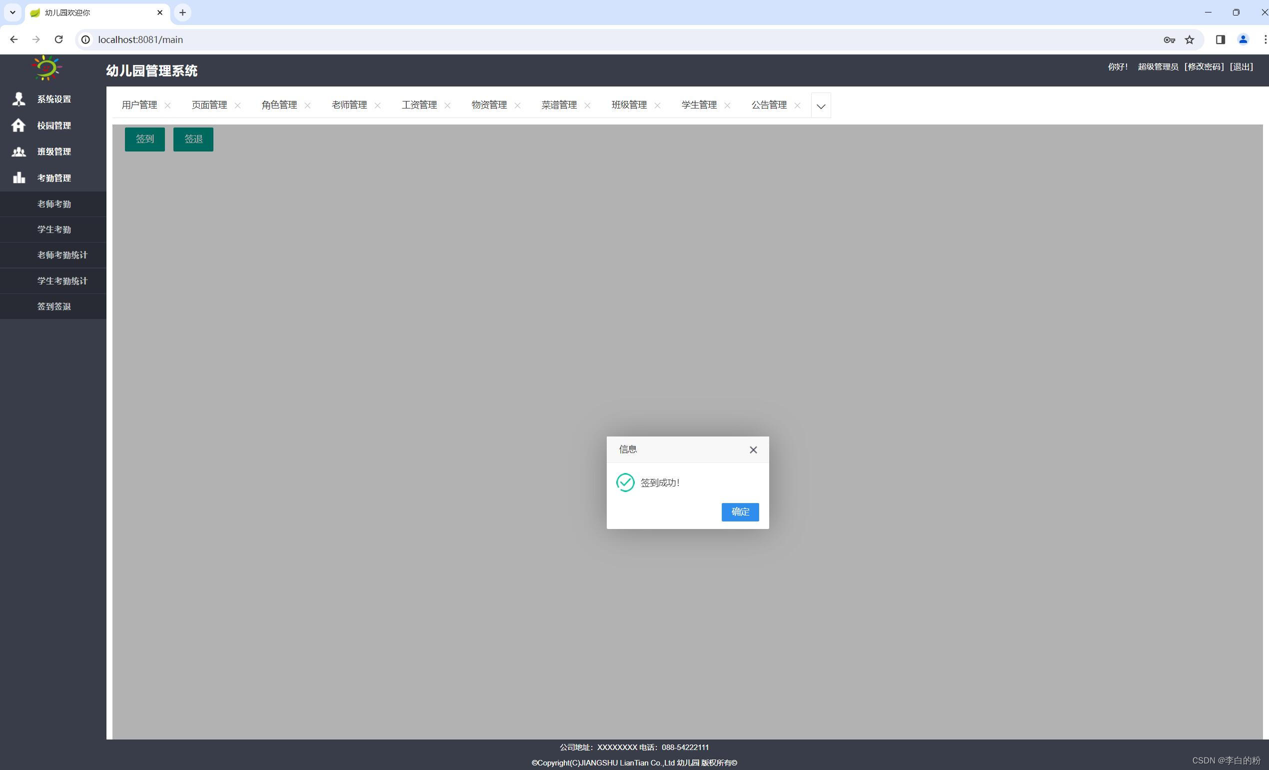The image size is (1269, 770).
Task: Open a new browser tab
Action: 182,12
